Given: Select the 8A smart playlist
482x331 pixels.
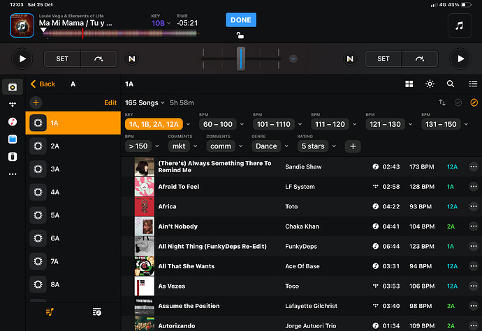Looking at the screenshot, I should click(x=73, y=284).
